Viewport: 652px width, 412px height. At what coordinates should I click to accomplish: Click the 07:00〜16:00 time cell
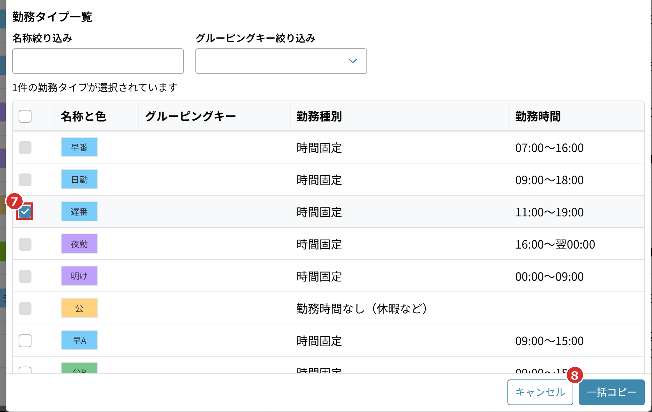[x=549, y=148]
